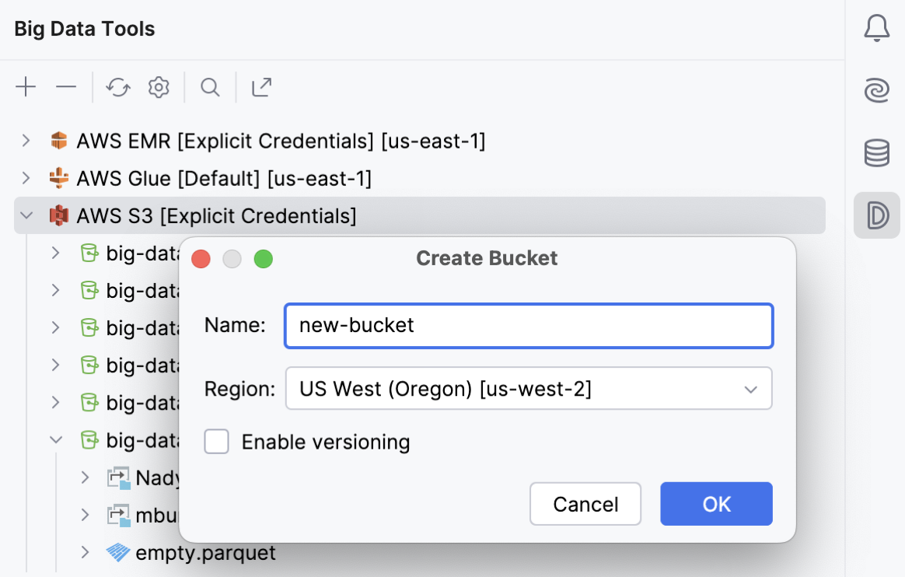Click the search magnifier icon
The width and height of the screenshot is (905, 577).
[210, 87]
